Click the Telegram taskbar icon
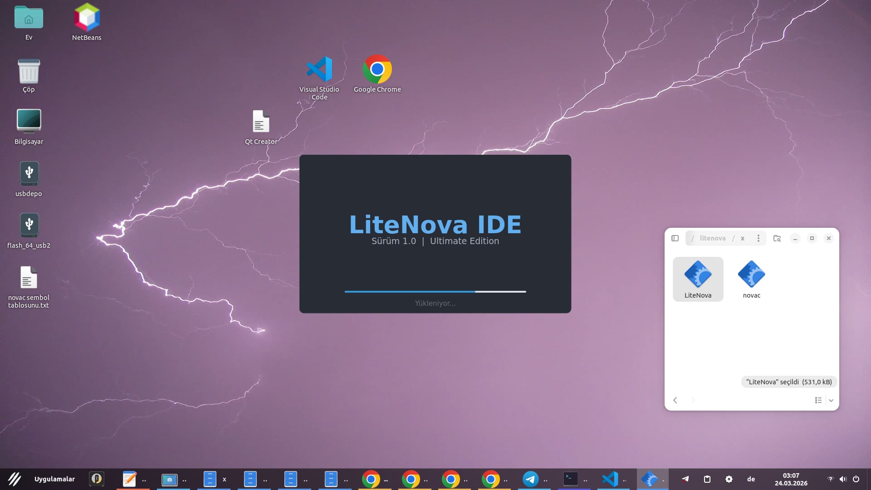 [x=530, y=479]
